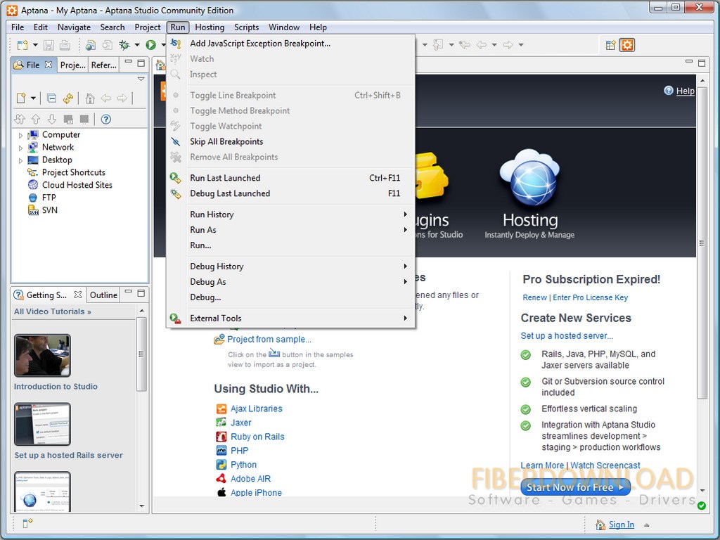Close the File view tab
Viewport: 720px width, 540px height.
(49, 65)
